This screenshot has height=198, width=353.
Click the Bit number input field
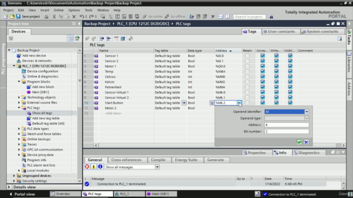click(x=287, y=131)
